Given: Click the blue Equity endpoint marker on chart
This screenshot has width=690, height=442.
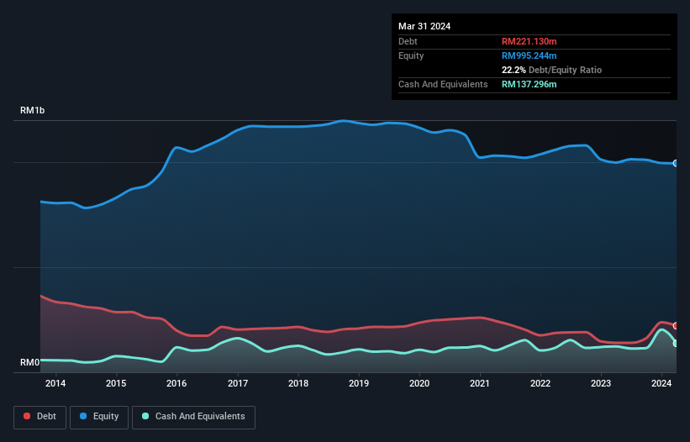Looking at the screenshot, I should coord(676,163).
